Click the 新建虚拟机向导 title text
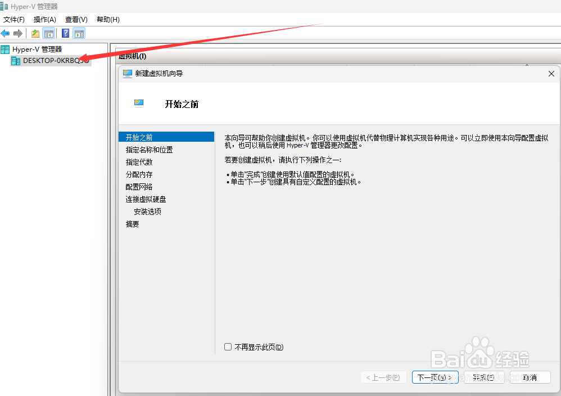 pos(159,73)
